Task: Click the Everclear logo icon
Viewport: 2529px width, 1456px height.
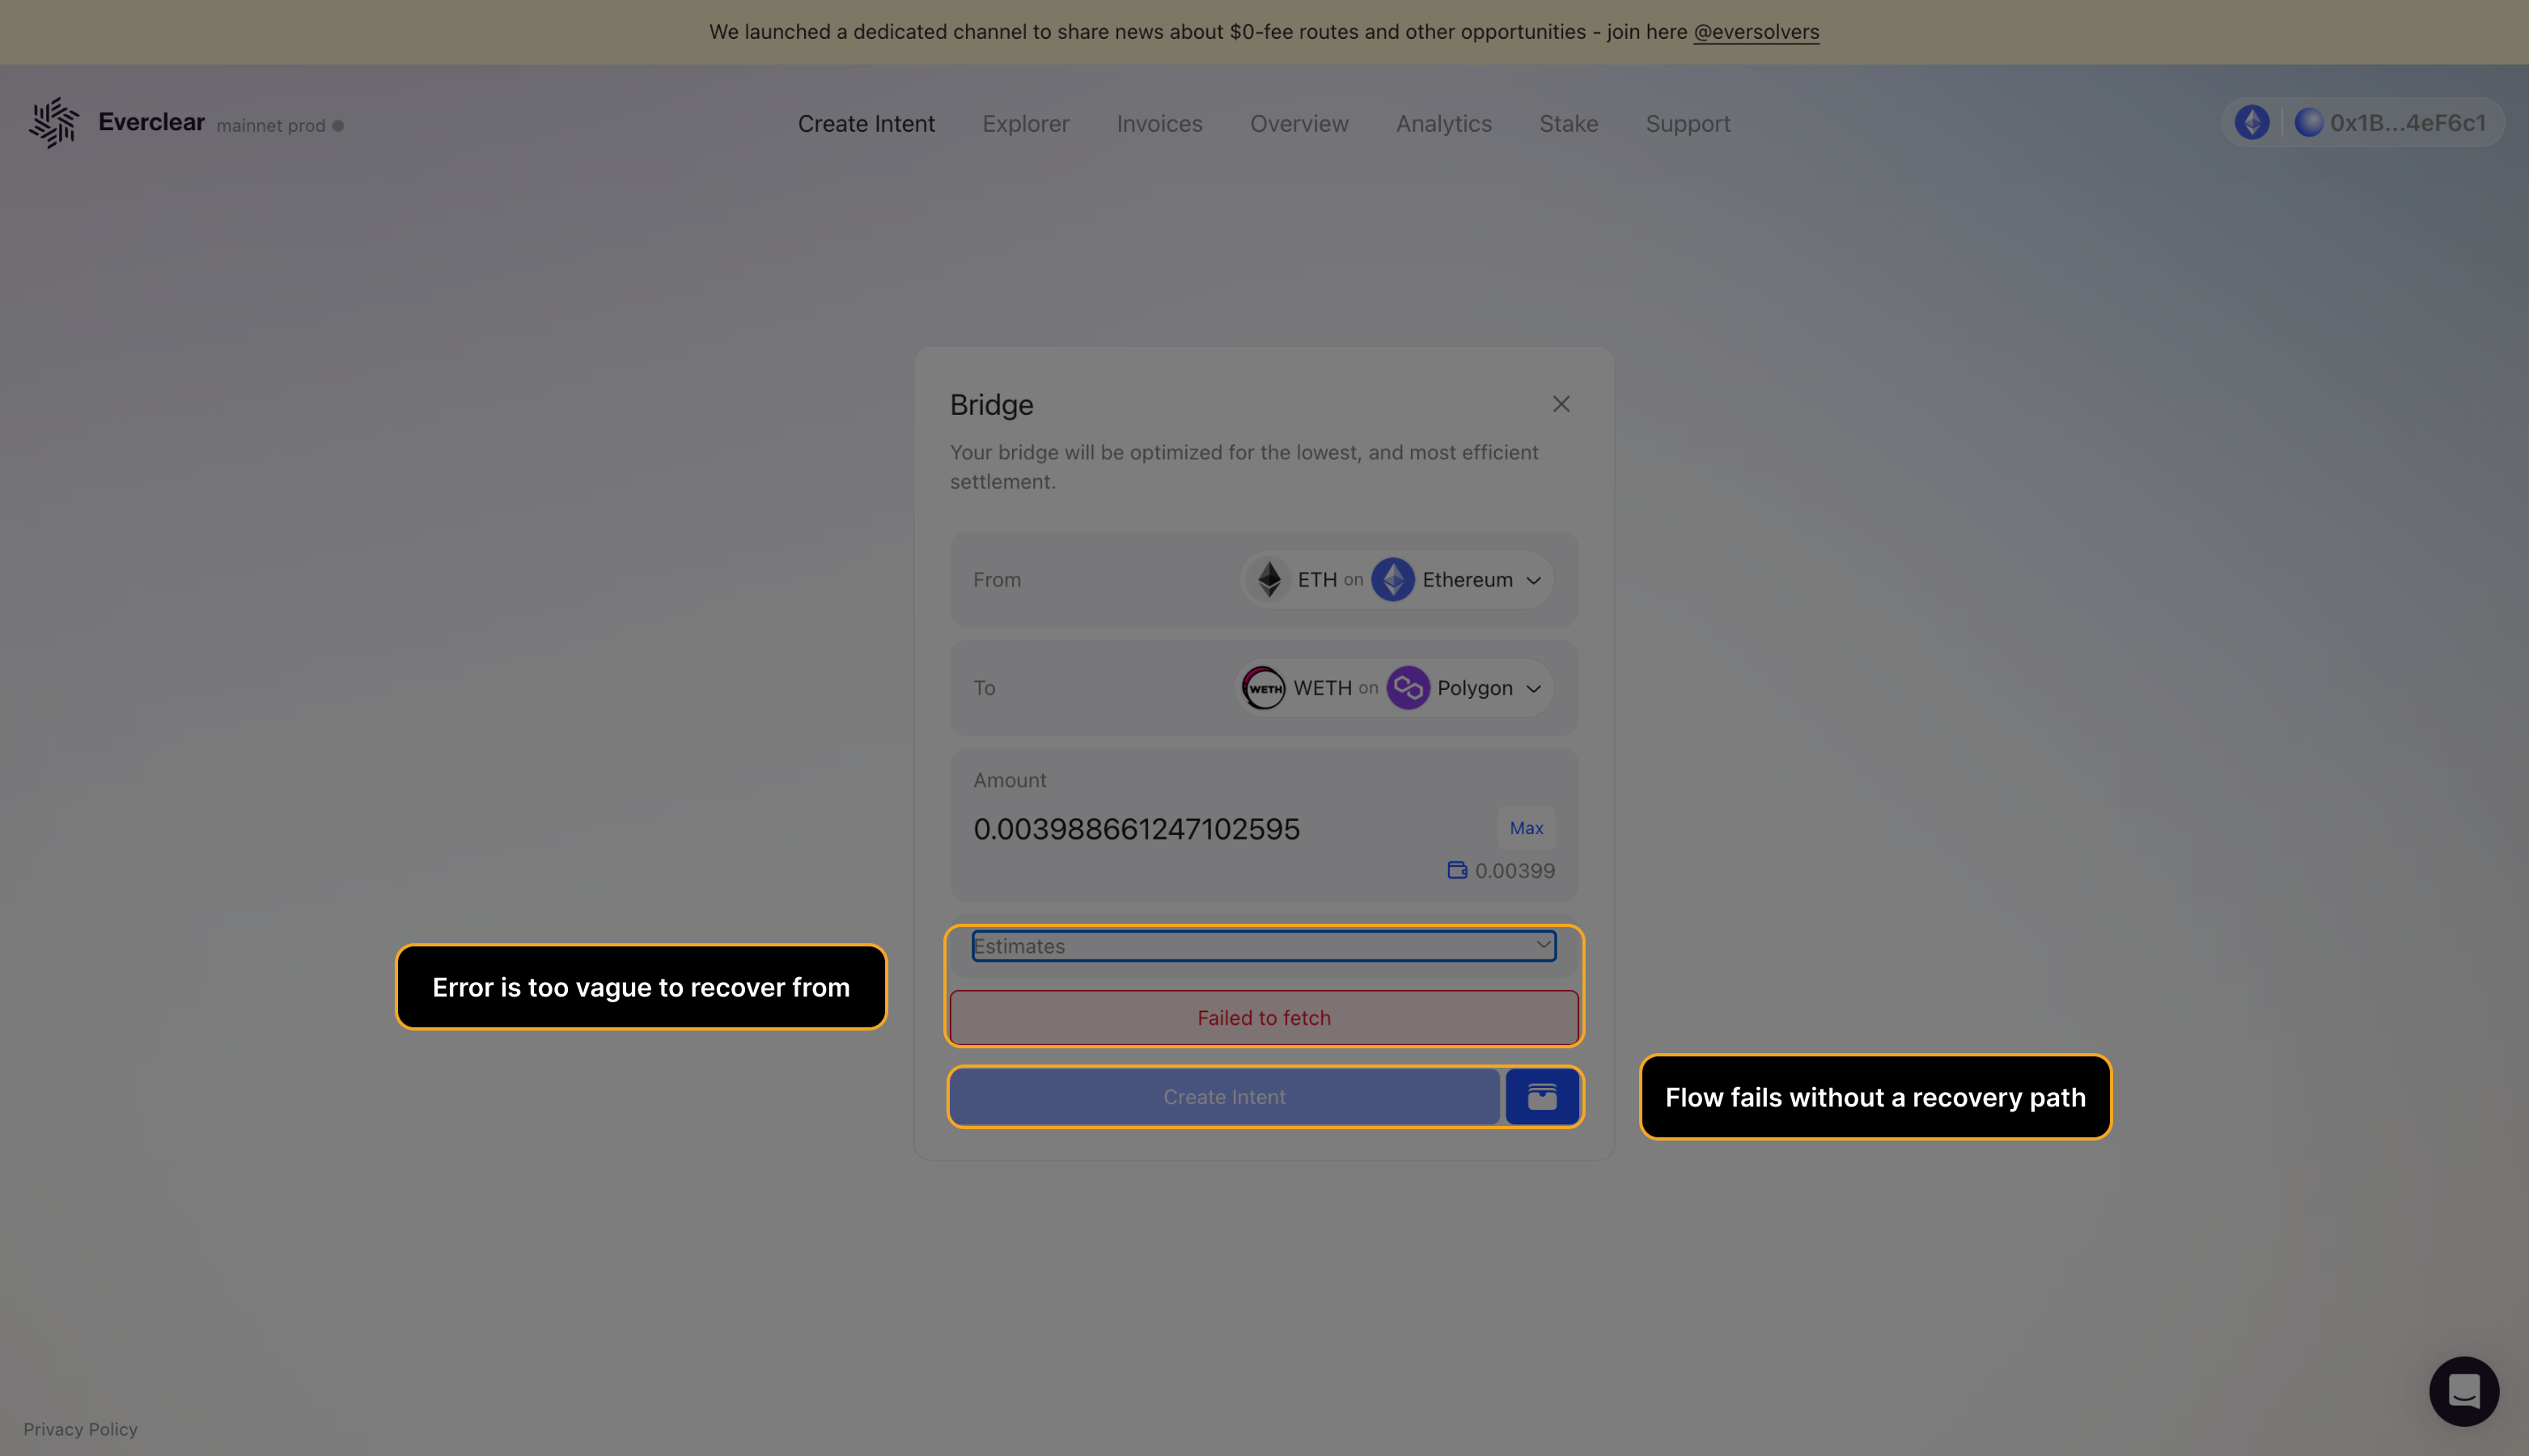Action: tap(54, 123)
